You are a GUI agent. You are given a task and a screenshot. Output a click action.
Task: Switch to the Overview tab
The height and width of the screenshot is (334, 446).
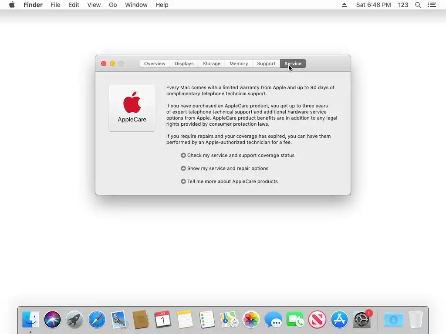click(x=155, y=63)
